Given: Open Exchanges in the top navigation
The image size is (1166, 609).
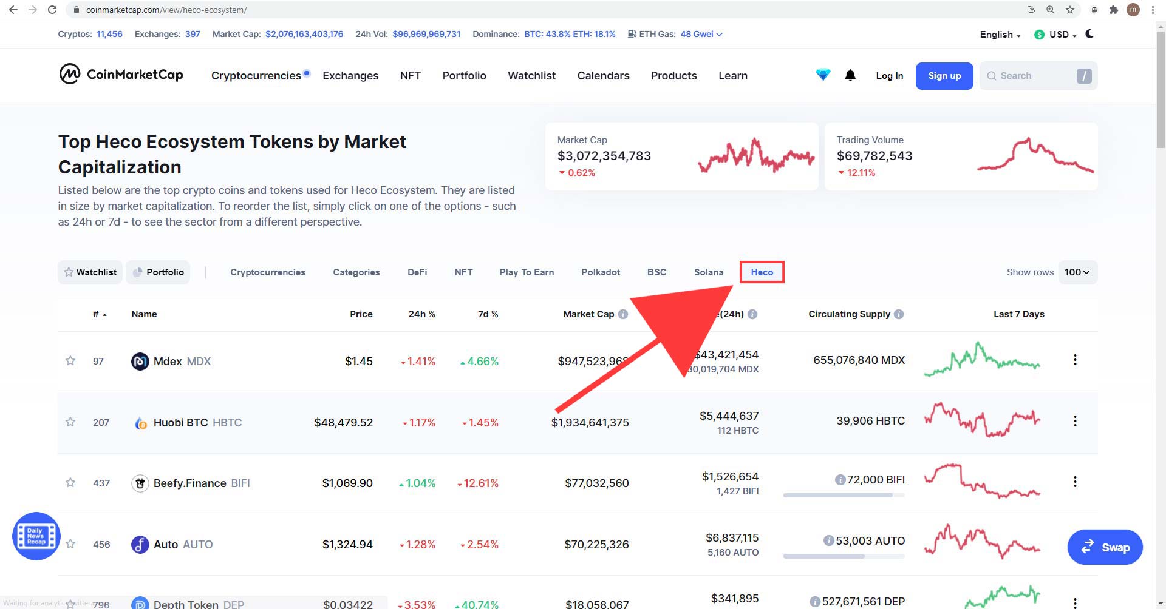Looking at the screenshot, I should [350, 75].
